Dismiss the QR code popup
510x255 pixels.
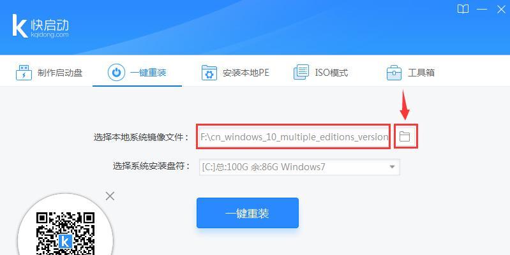110,196
